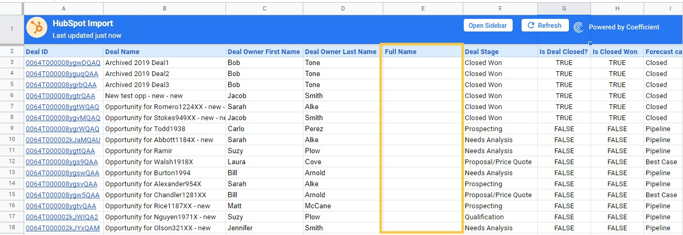The width and height of the screenshot is (683, 235).
Task: Click the select-all corner box of the grid
Action: point(12,8)
